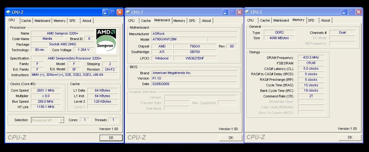The width and height of the screenshot is (369, 152).
Task: Click the AMD Sempron processor logo
Action: pos(106,41)
